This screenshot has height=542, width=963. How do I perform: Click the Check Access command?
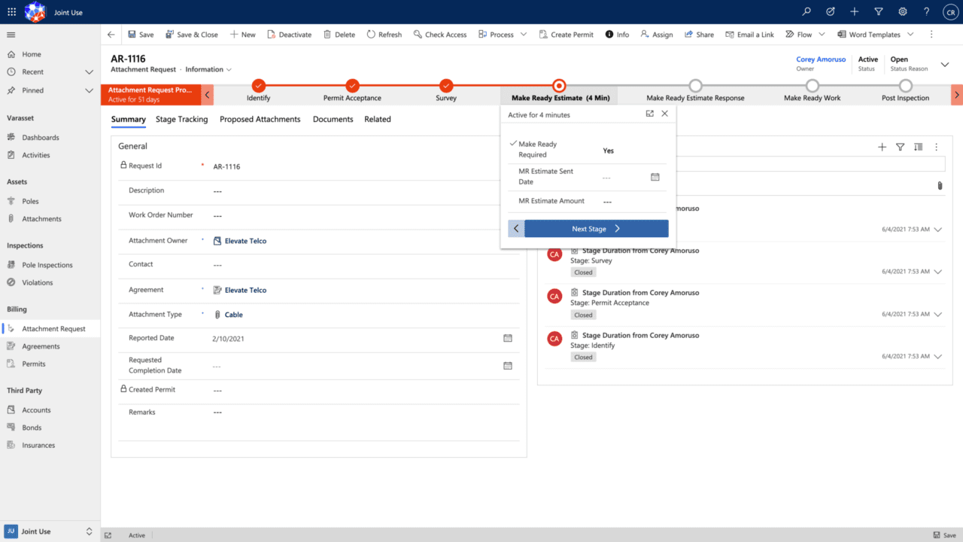point(440,35)
